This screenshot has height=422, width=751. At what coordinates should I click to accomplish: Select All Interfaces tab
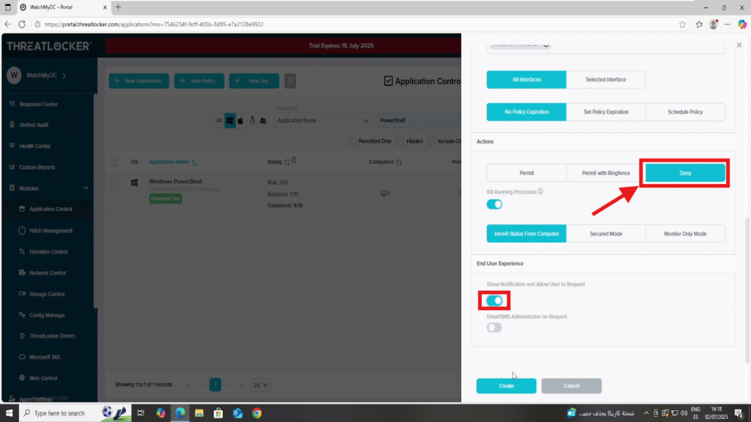[527, 79]
